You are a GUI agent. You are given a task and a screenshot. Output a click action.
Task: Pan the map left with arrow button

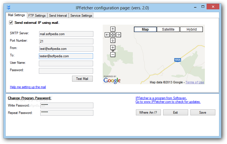point(107,35)
